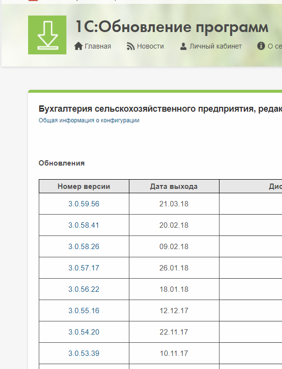Viewport: 282px width, 369px height.
Task: Click the RSS icon beside Новости
Action: [131, 46]
